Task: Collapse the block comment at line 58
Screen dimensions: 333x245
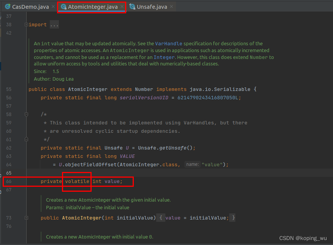Action: click(26, 115)
